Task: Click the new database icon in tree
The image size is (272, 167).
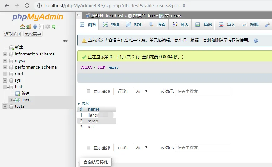Action: coord(12,48)
